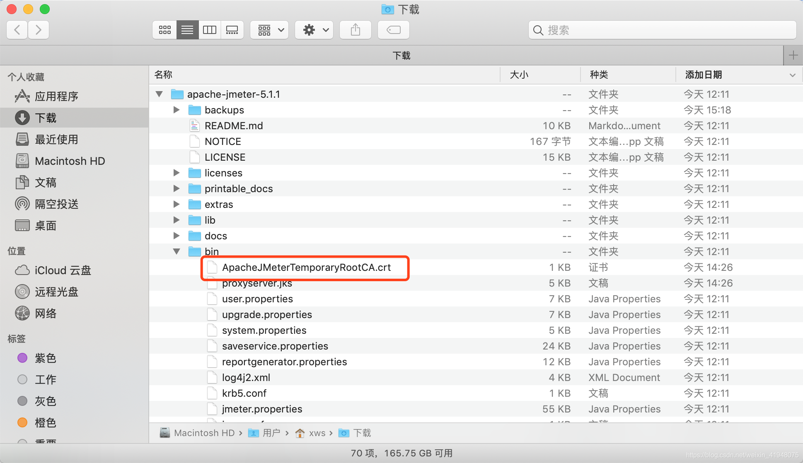The image size is (803, 463).
Task: Open iCloud 云盘 in sidebar
Action: click(63, 270)
